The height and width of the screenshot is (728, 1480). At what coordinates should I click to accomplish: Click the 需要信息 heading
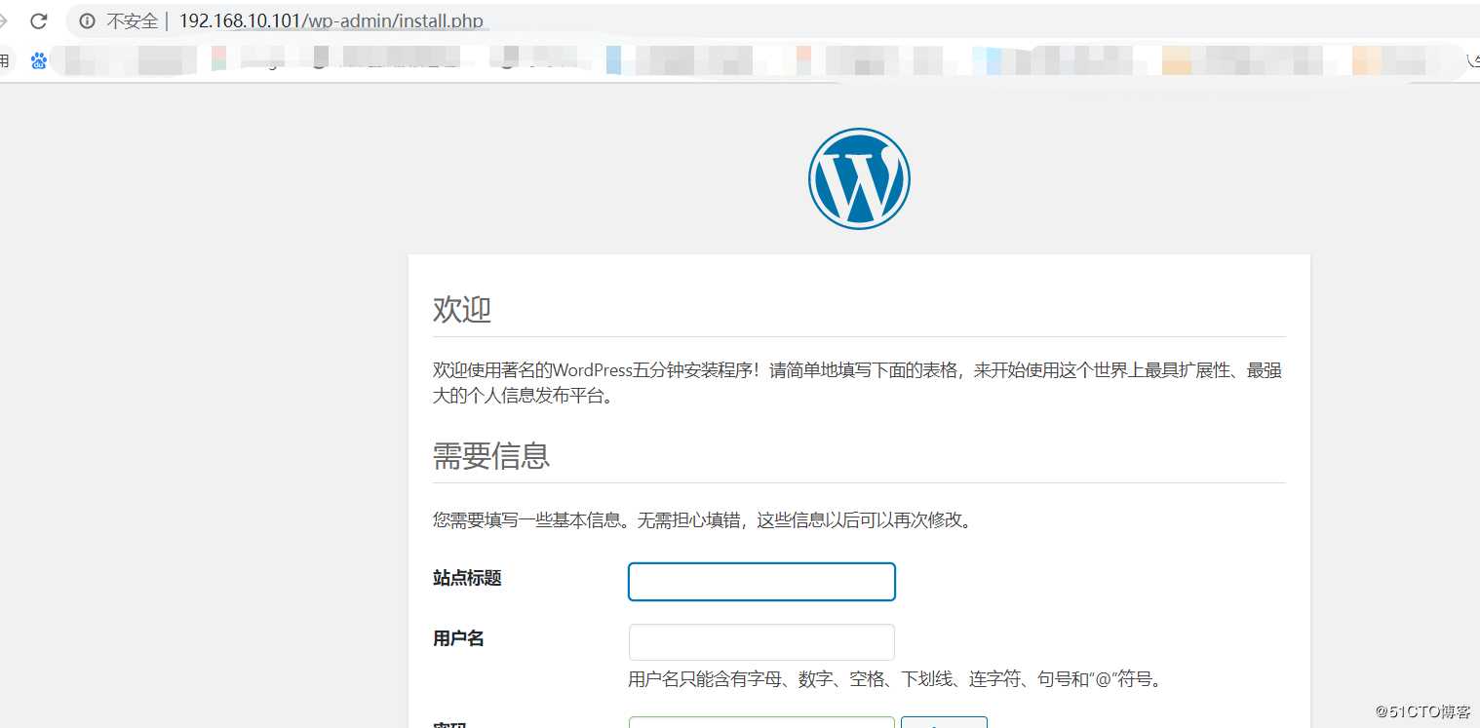point(491,455)
